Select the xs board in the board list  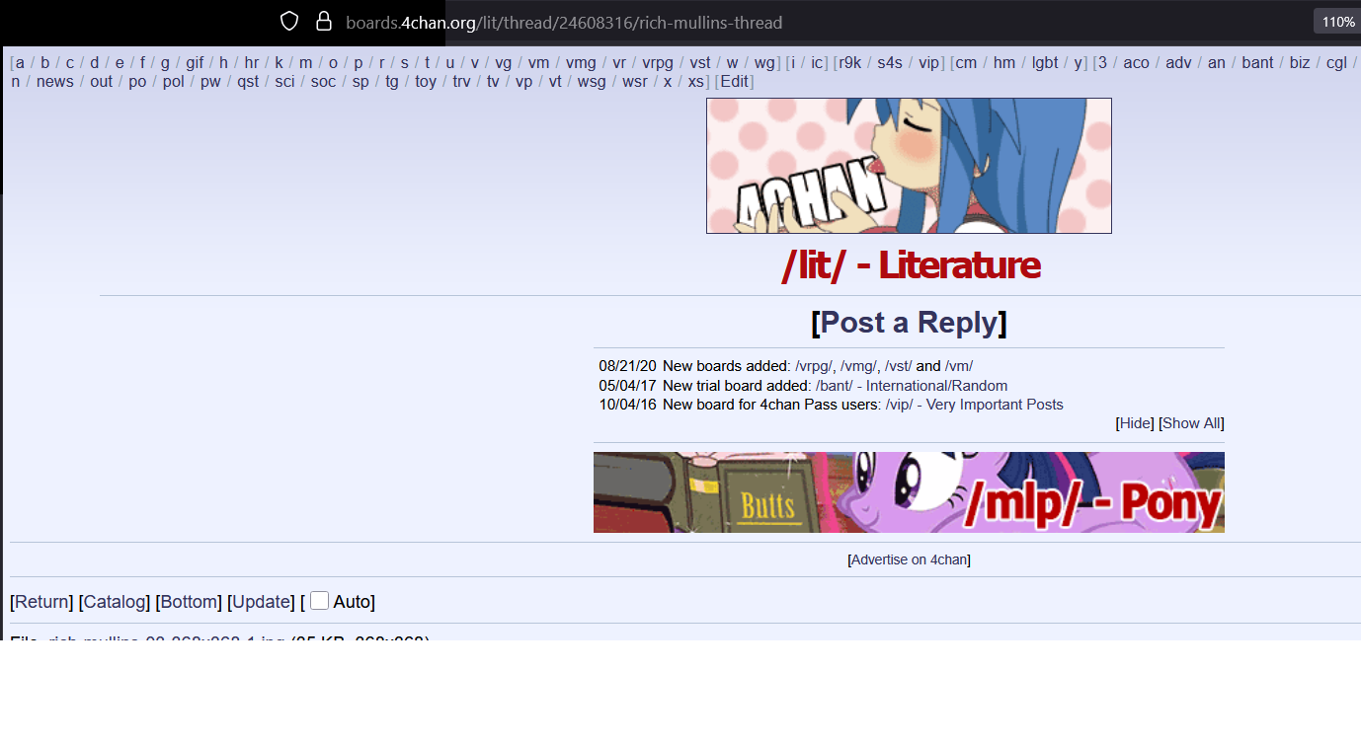coord(696,82)
